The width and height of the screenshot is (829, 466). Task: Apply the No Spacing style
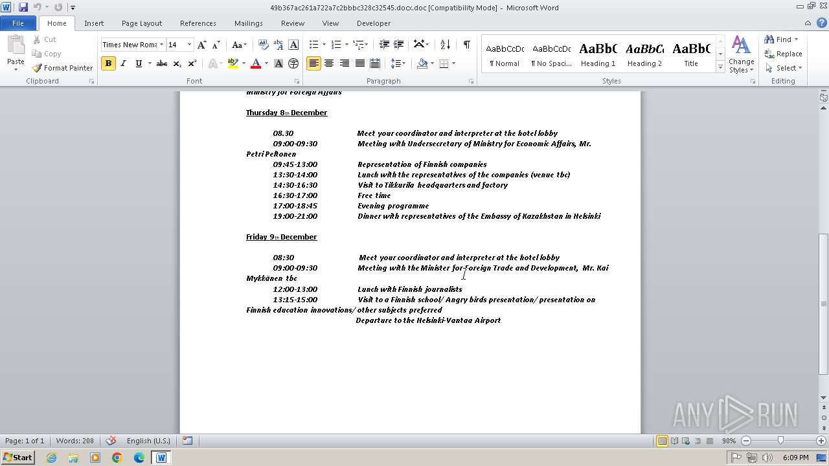(x=551, y=54)
